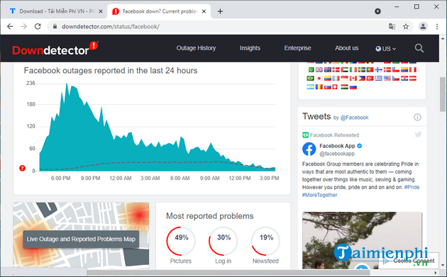Open the Outage History menu
The height and width of the screenshot is (277, 447).
196,48
